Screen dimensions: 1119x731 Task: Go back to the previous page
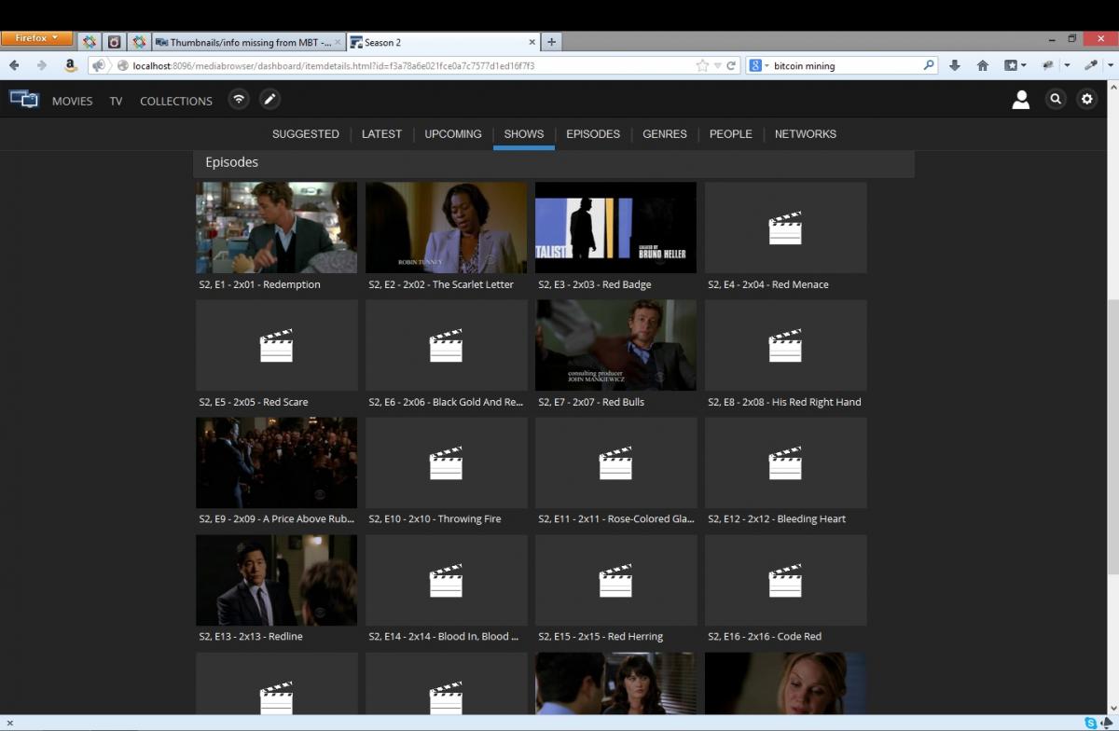pos(14,65)
